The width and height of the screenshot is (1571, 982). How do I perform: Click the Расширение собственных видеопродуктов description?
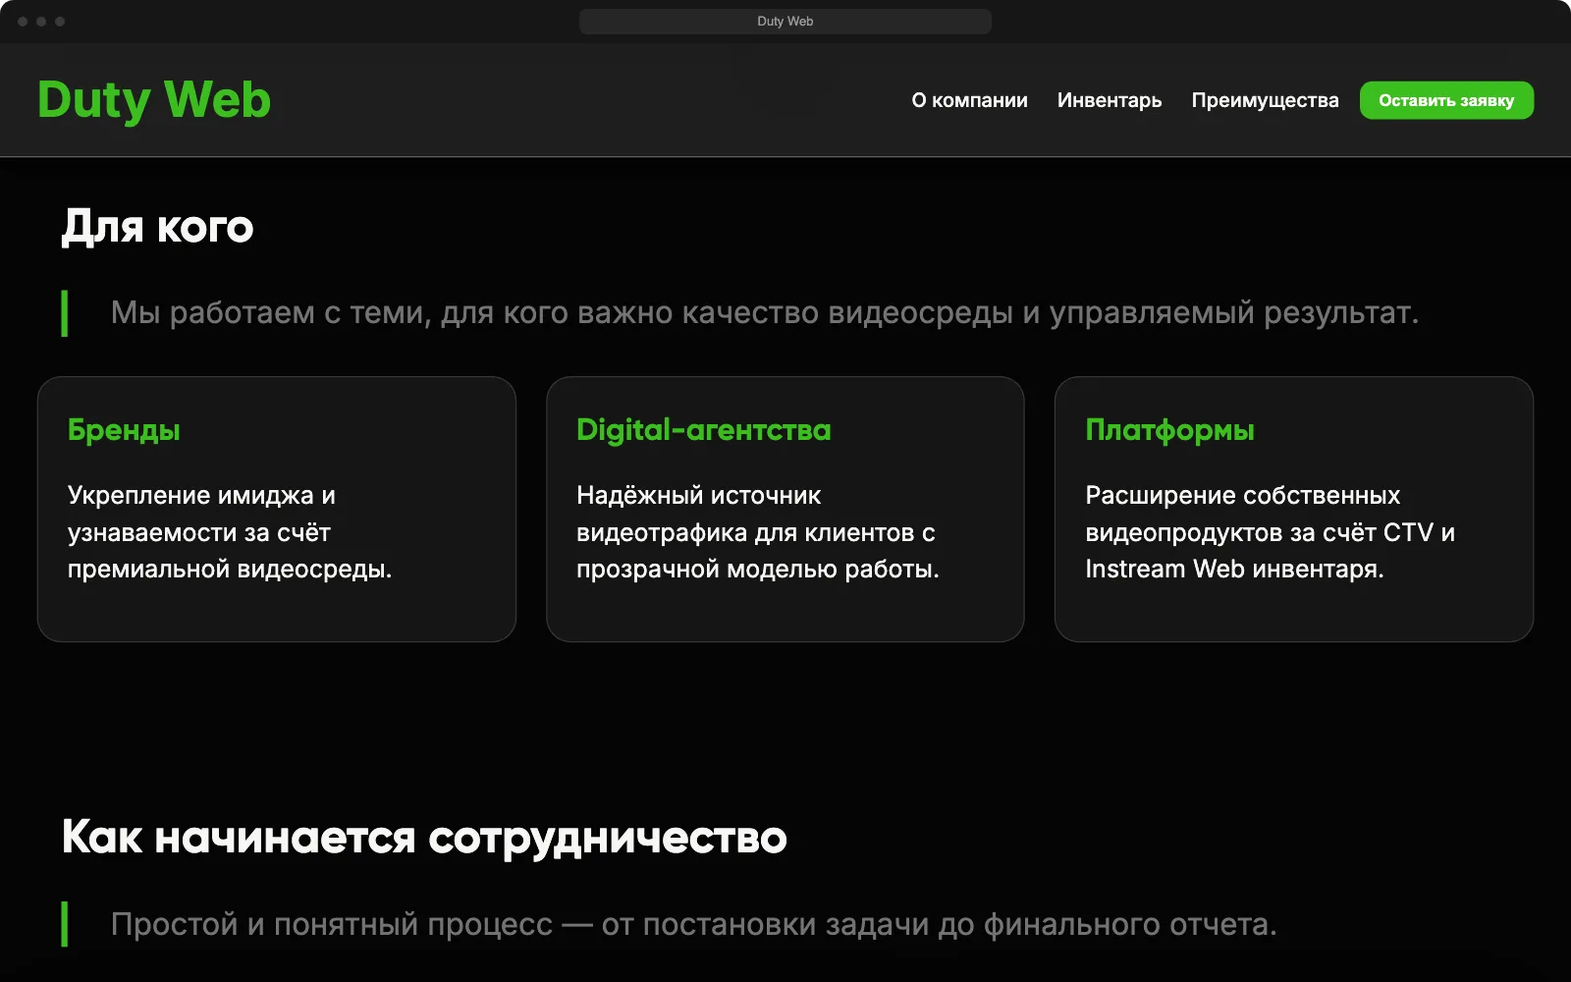(x=1270, y=532)
